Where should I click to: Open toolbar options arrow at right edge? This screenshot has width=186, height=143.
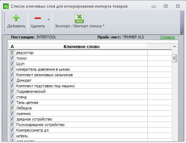182,32
